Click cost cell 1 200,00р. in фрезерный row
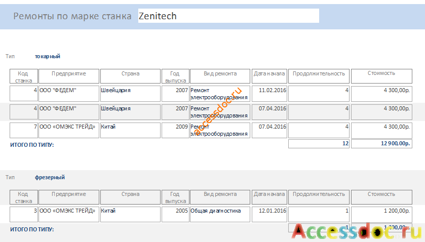425x242 pixels. click(381, 214)
